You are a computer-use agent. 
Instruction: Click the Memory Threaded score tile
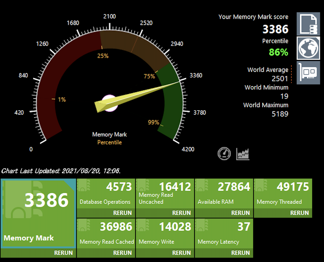(x=283, y=194)
